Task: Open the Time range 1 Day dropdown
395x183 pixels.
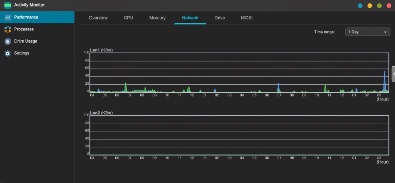Action: pos(368,32)
